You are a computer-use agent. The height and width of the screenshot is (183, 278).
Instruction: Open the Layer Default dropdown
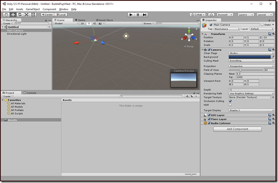262,29
